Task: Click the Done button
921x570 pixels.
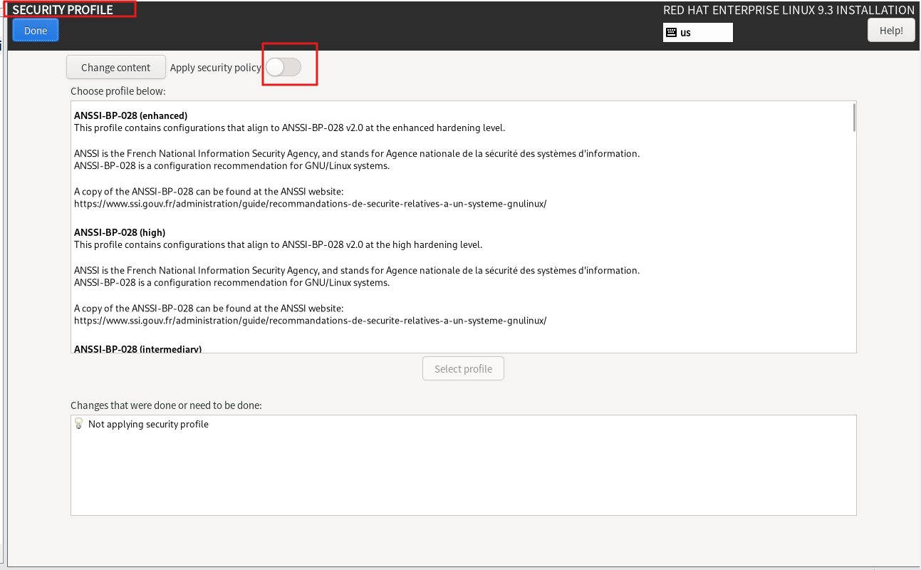Action: (x=36, y=31)
